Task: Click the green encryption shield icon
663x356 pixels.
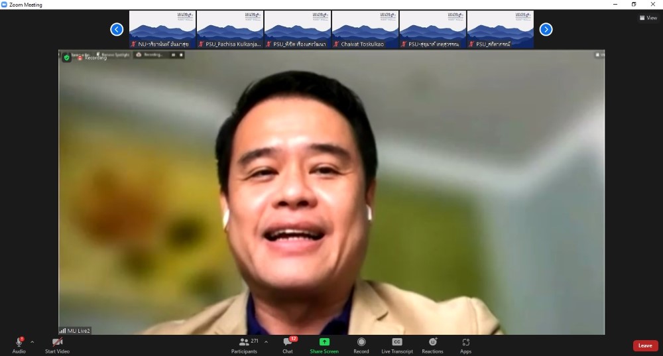Action: tap(66, 58)
